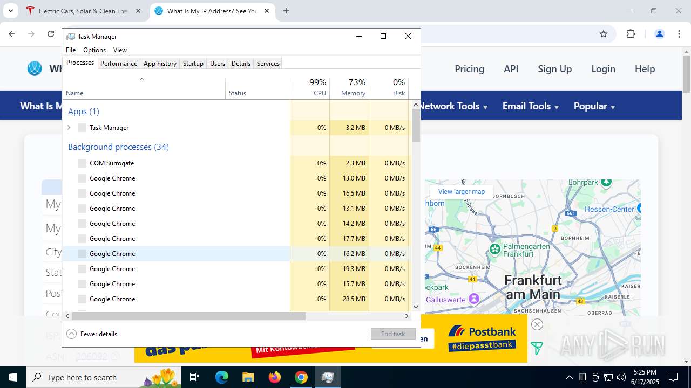
Task: Sort processes by CPU usage column
Action: [x=310, y=88]
